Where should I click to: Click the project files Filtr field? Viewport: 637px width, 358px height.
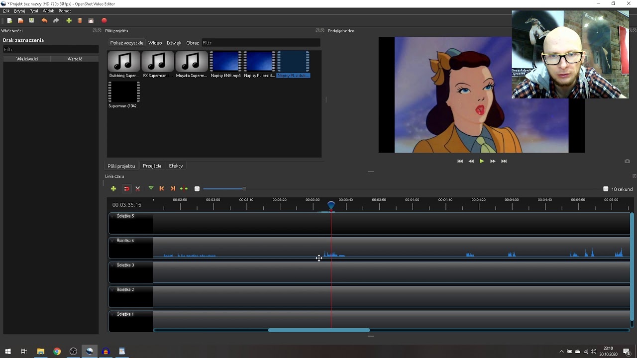[261, 43]
